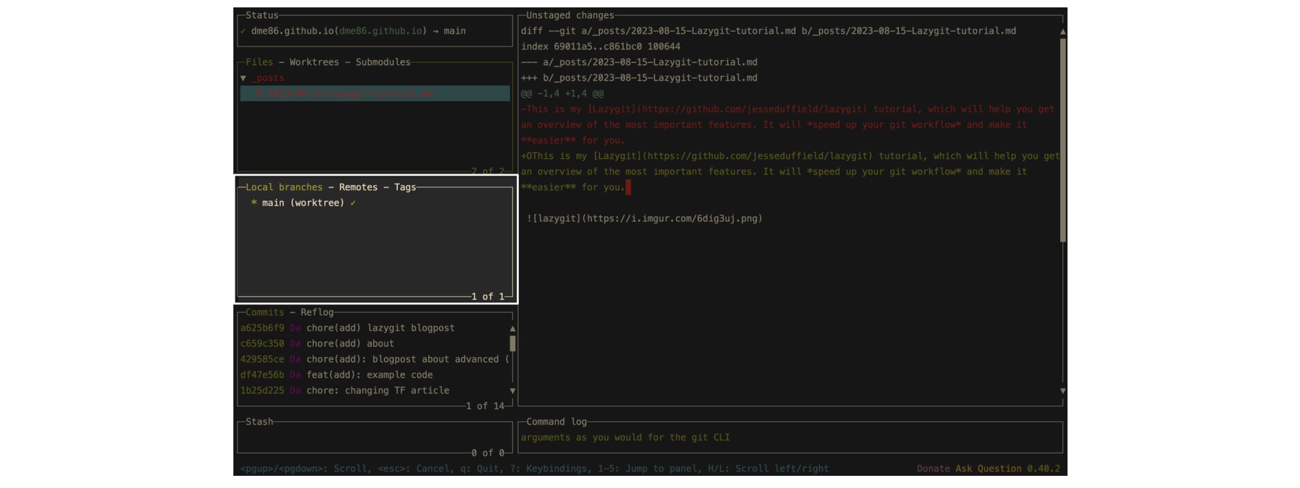Click the diff panel vertical scrollbar thumb
Viewport: 1300px width, 488px height.
pos(1063,140)
